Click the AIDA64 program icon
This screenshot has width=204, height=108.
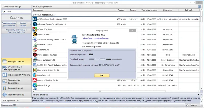(x=35, y=29)
